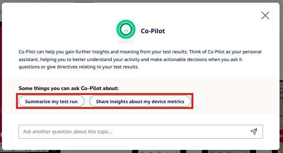Click the soft shadow beneath the Co-Pilot avatar
This screenshot has width=283, height=153.
126,42
